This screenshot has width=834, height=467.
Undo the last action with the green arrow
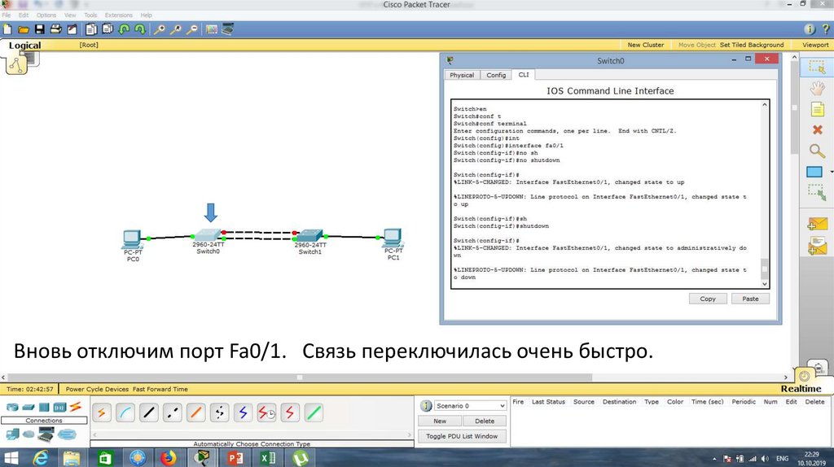point(124,29)
